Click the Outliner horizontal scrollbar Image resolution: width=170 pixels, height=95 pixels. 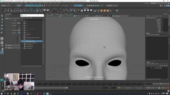tap(32, 66)
